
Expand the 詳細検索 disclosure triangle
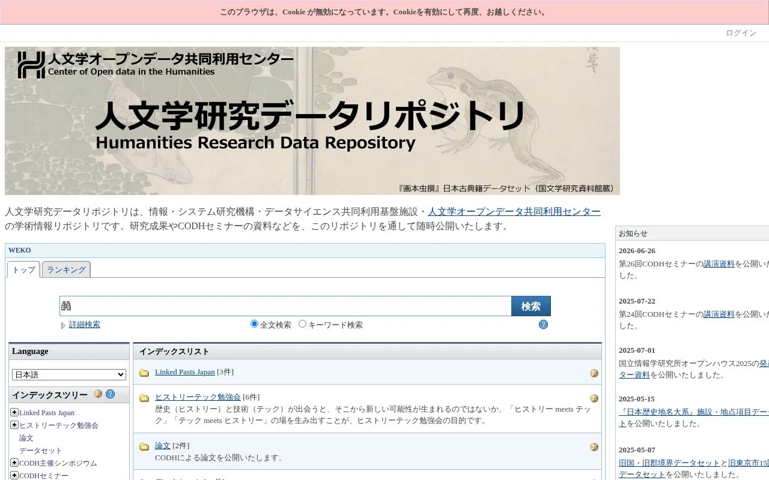(x=63, y=325)
